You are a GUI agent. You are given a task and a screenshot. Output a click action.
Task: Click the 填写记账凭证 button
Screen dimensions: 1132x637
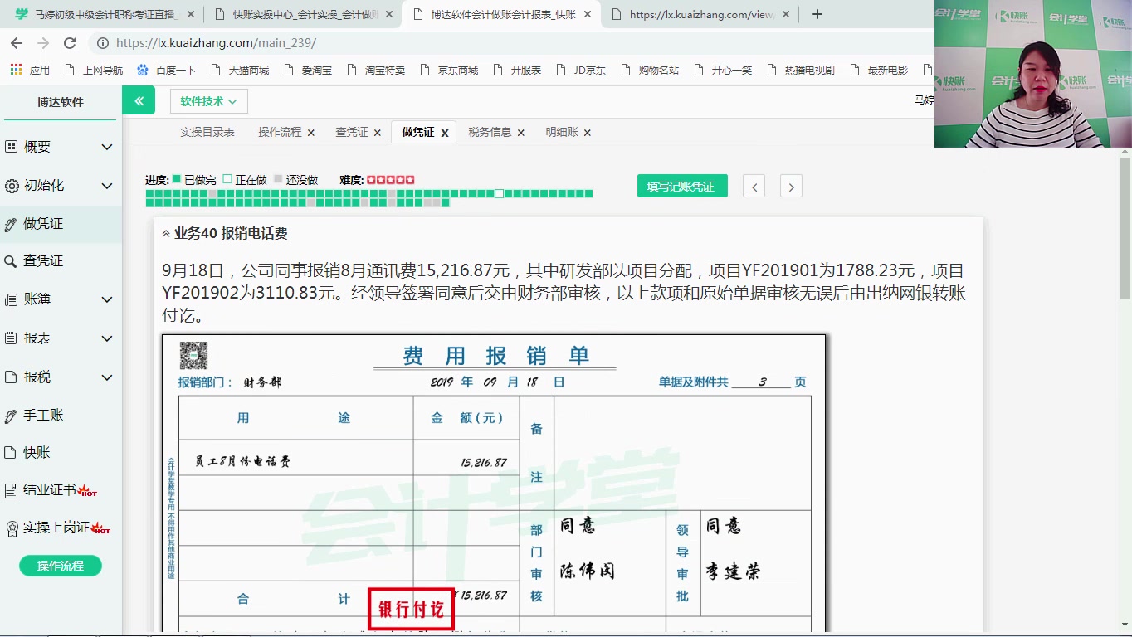682,186
